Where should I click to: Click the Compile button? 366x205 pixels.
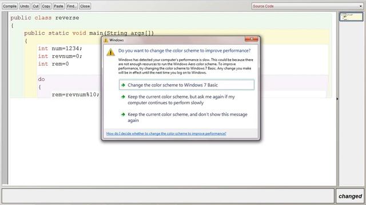tap(10, 6)
